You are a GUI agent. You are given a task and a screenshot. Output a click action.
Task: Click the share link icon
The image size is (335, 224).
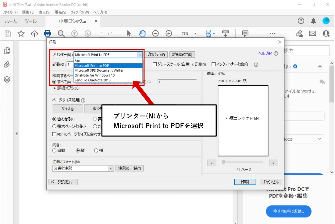point(299,33)
